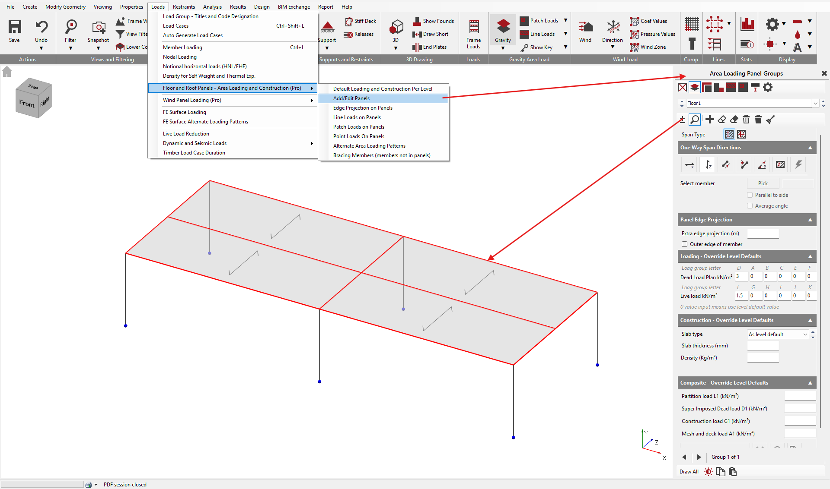
Task: Choose Member Loading from Loads menu
Action: (x=233, y=47)
